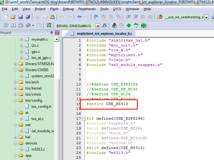Viewport: 214px width, 160px height.
Task: Open Manage Run-Time Environment green diamond
Action: [x=129, y=25]
